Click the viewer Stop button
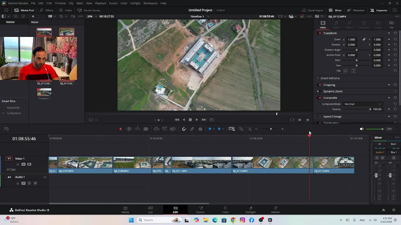 [x=190, y=120]
